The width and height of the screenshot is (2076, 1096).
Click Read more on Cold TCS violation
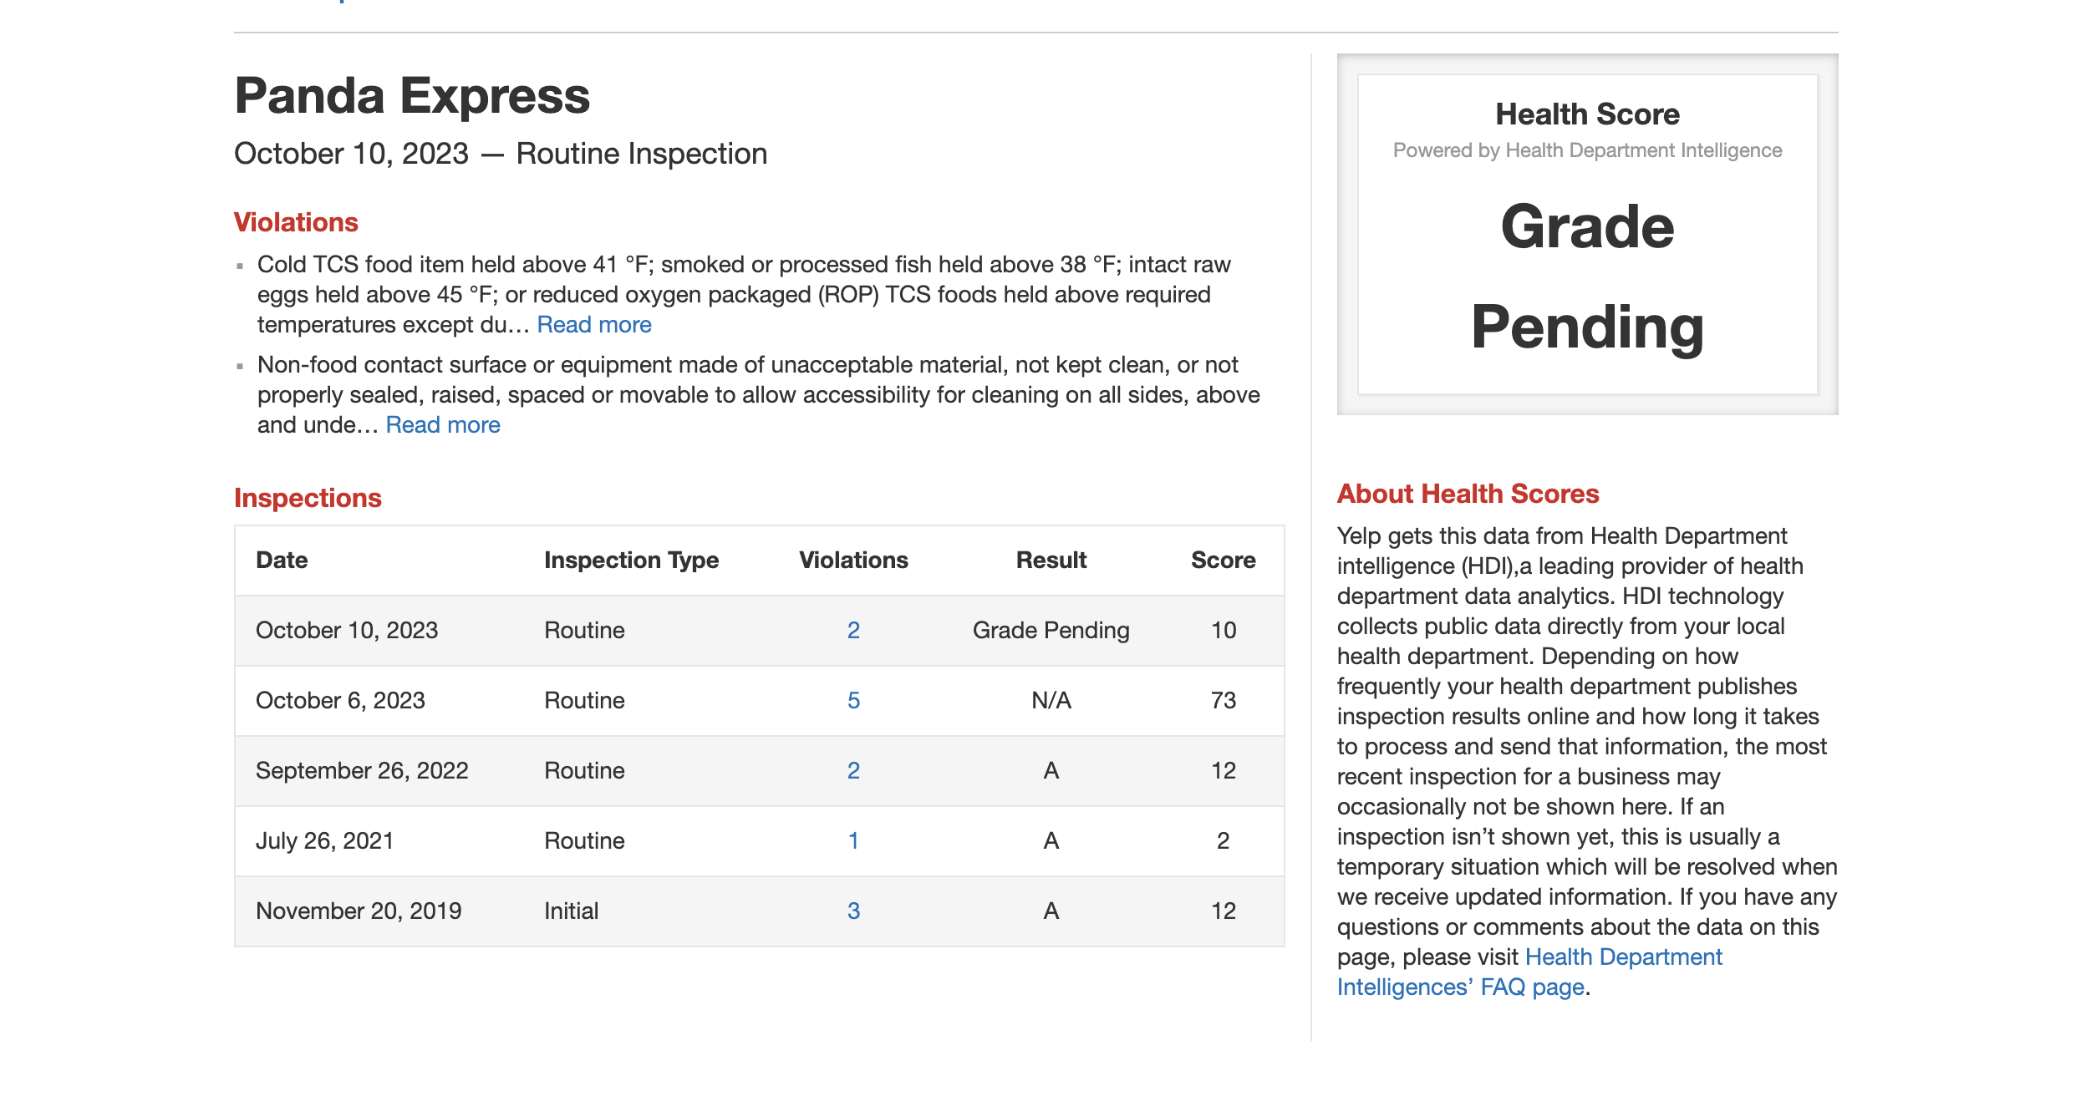(x=593, y=325)
